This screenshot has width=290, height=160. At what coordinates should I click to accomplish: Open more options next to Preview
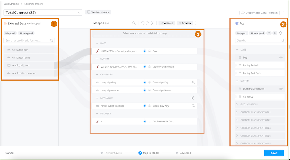[x=195, y=23]
